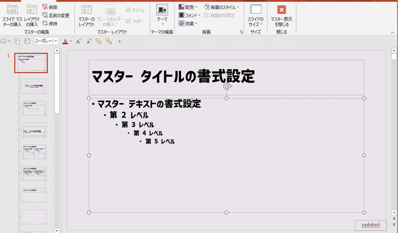Click the send backward icon
398x233 pixels.
[x=109, y=41]
